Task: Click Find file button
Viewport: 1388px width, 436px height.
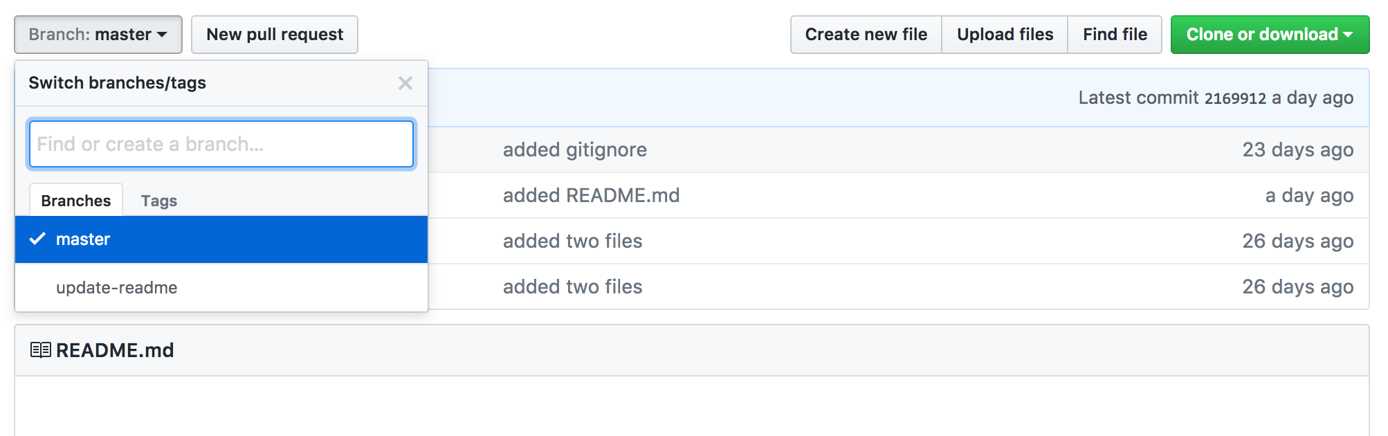Action: pyautogui.click(x=1115, y=35)
